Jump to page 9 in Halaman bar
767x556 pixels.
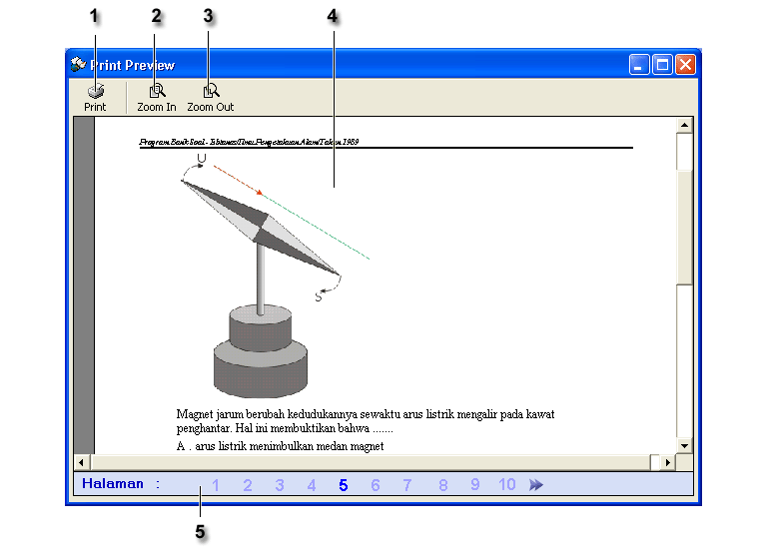click(475, 485)
